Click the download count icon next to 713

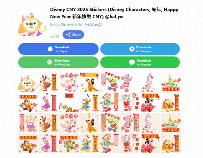tap(52, 36)
